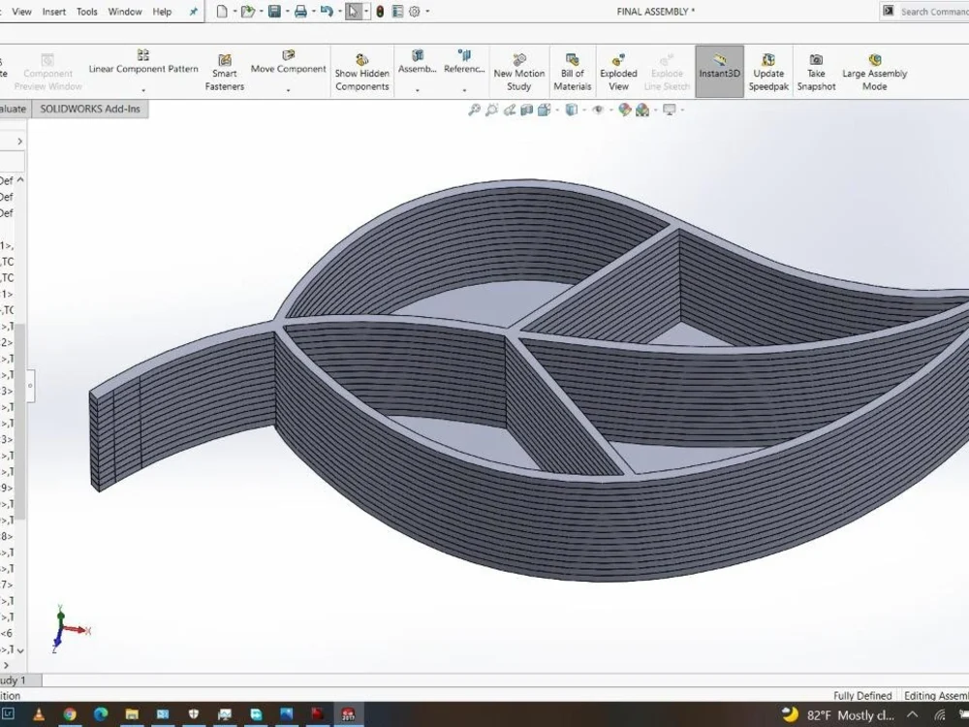This screenshot has width=969, height=727.
Task: Click the Open file icon
Action: pyautogui.click(x=248, y=11)
